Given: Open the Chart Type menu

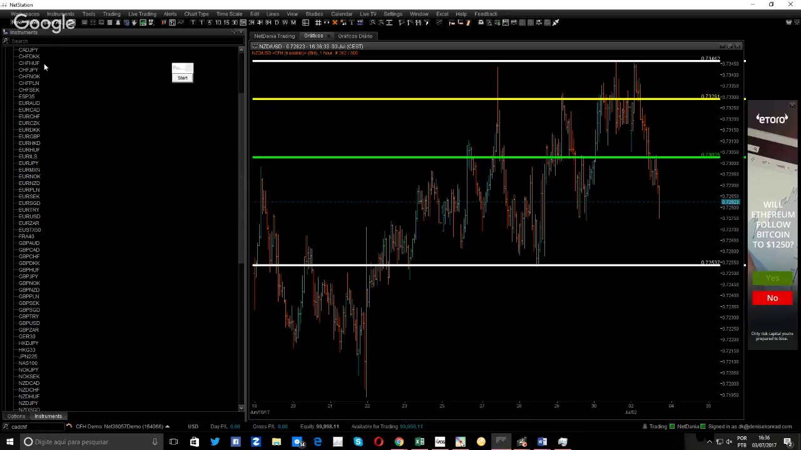Looking at the screenshot, I should click(x=196, y=14).
